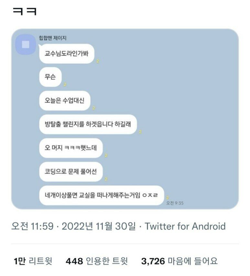Image resolution: width=250 pixels, height=276 pixels.
Task: Click the 무슨 message bubble
Action: pos(50,77)
